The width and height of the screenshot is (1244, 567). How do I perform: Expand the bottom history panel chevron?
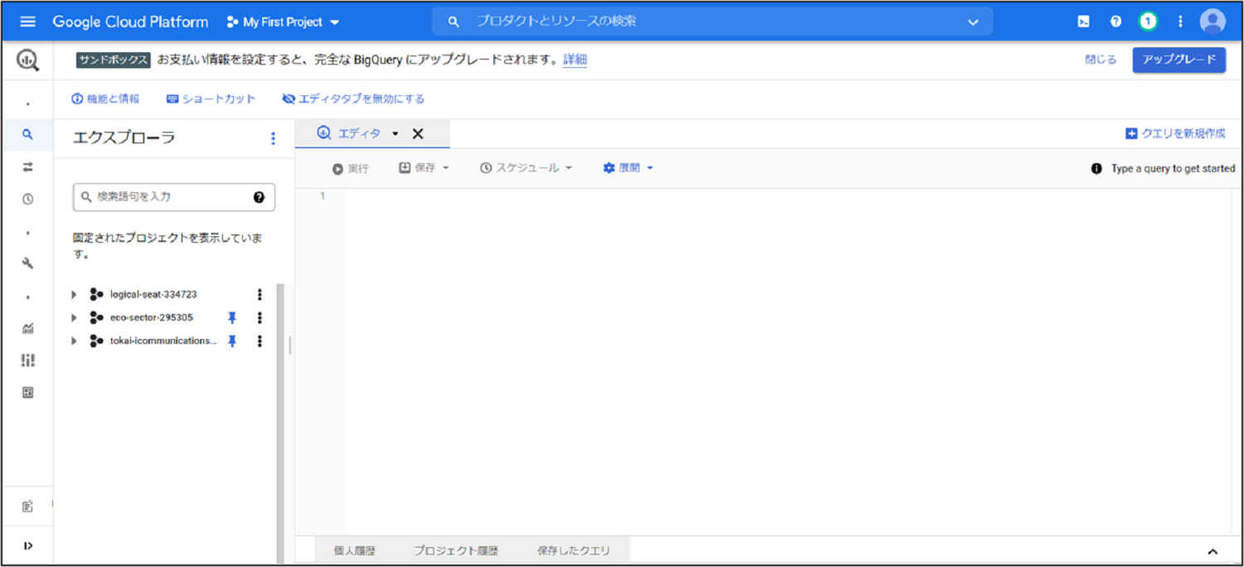1212,551
